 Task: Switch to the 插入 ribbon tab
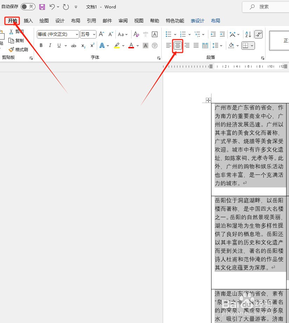tap(28, 21)
